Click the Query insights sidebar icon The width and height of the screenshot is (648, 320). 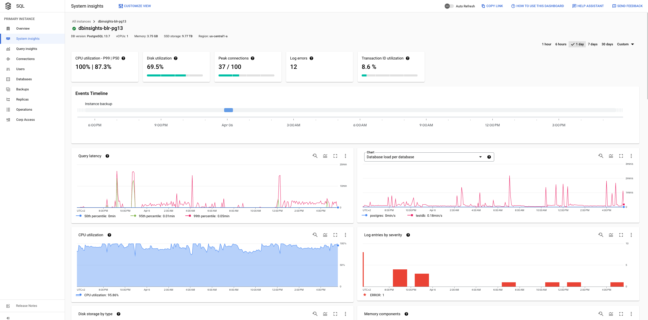click(x=8, y=49)
